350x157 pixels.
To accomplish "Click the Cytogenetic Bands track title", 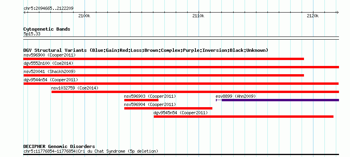I will coord(47,29).
